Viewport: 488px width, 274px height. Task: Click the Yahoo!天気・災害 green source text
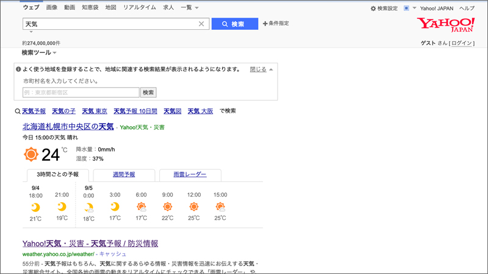142,127
